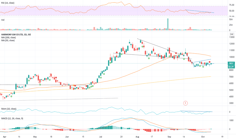This screenshot has width=236, height=139.
Task: Click the Oct date label on time axis
Action: point(203,137)
